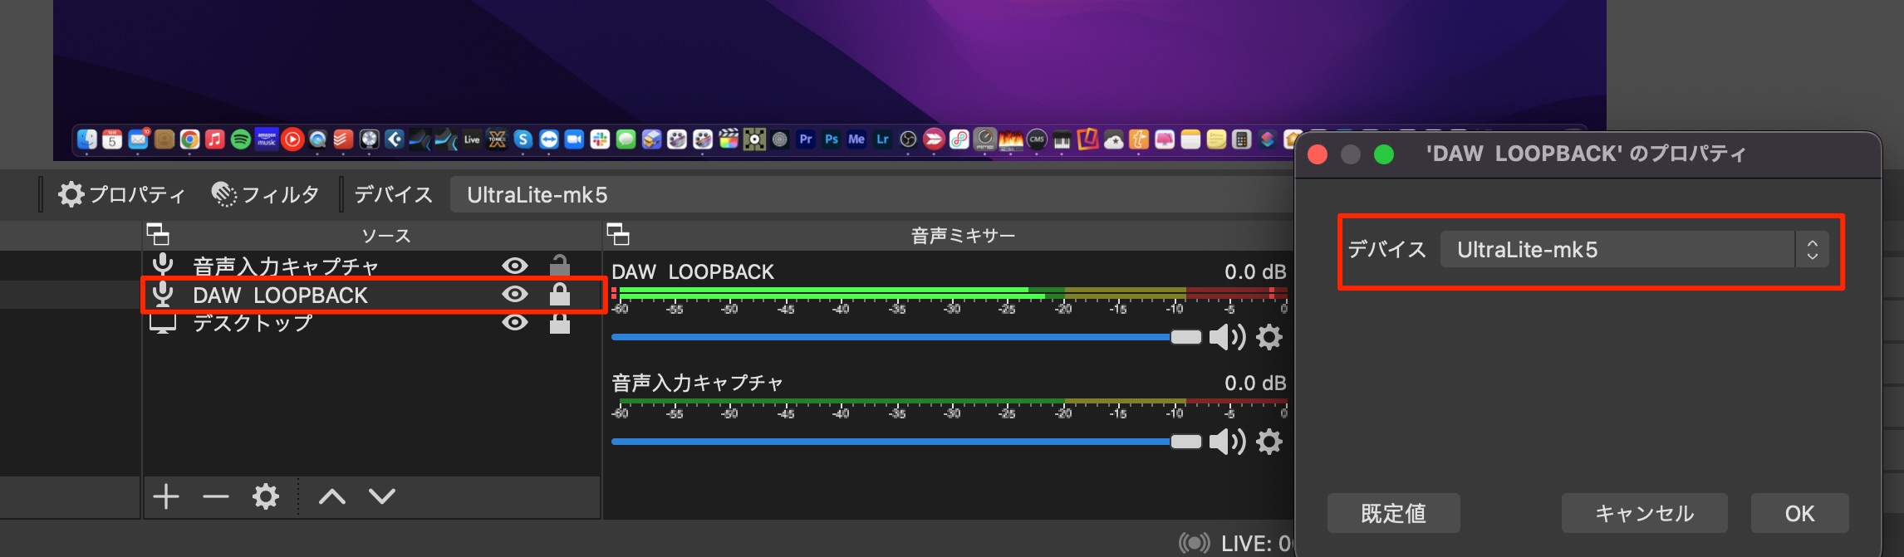Image resolution: width=1904 pixels, height=557 pixels.
Task: Move the selected source down
Action: (x=382, y=496)
